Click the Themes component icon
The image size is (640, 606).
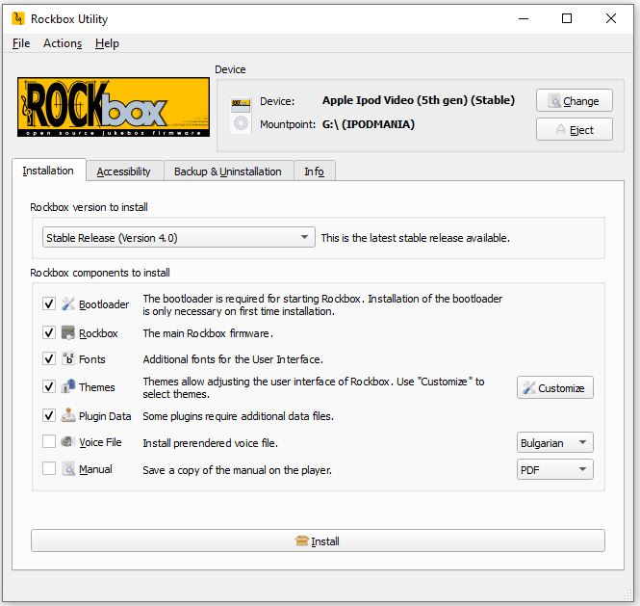68,386
